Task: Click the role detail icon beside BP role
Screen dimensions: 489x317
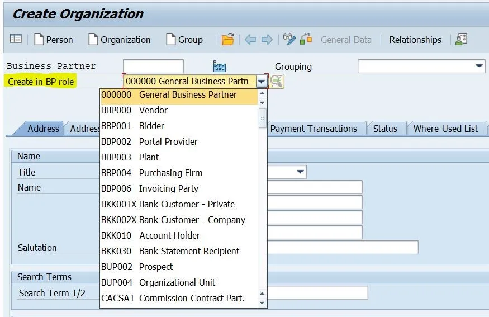Action: [x=277, y=82]
